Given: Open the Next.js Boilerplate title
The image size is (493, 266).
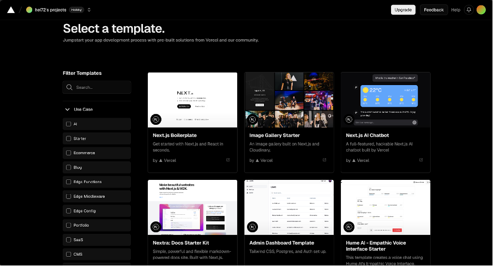Looking at the screenshot, I should click(175, 135).
